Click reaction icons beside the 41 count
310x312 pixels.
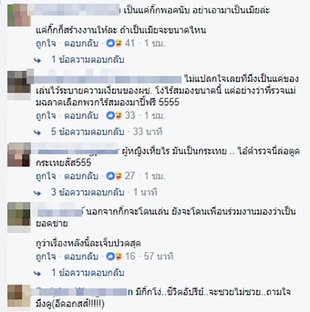click(x=114, y=43)
